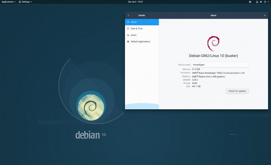Click the people icon beside Users

pyautogui.click(x=128, y=35)
